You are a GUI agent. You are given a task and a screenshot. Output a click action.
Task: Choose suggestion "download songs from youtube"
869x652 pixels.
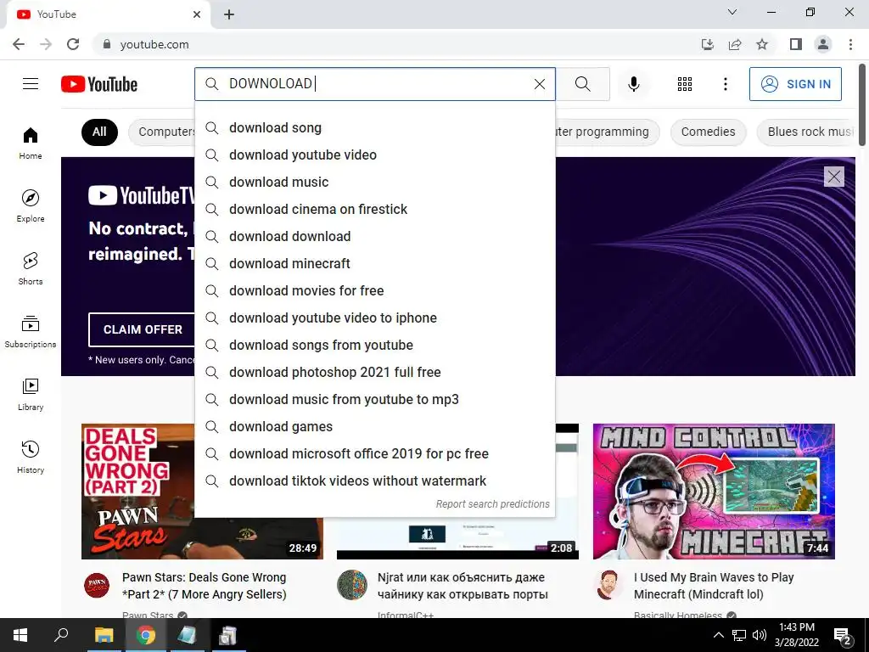(x=374, y=345)
